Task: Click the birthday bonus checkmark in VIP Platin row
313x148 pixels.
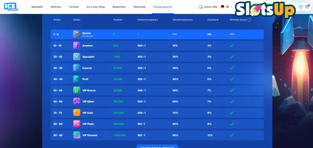Action: pos(232,124)
